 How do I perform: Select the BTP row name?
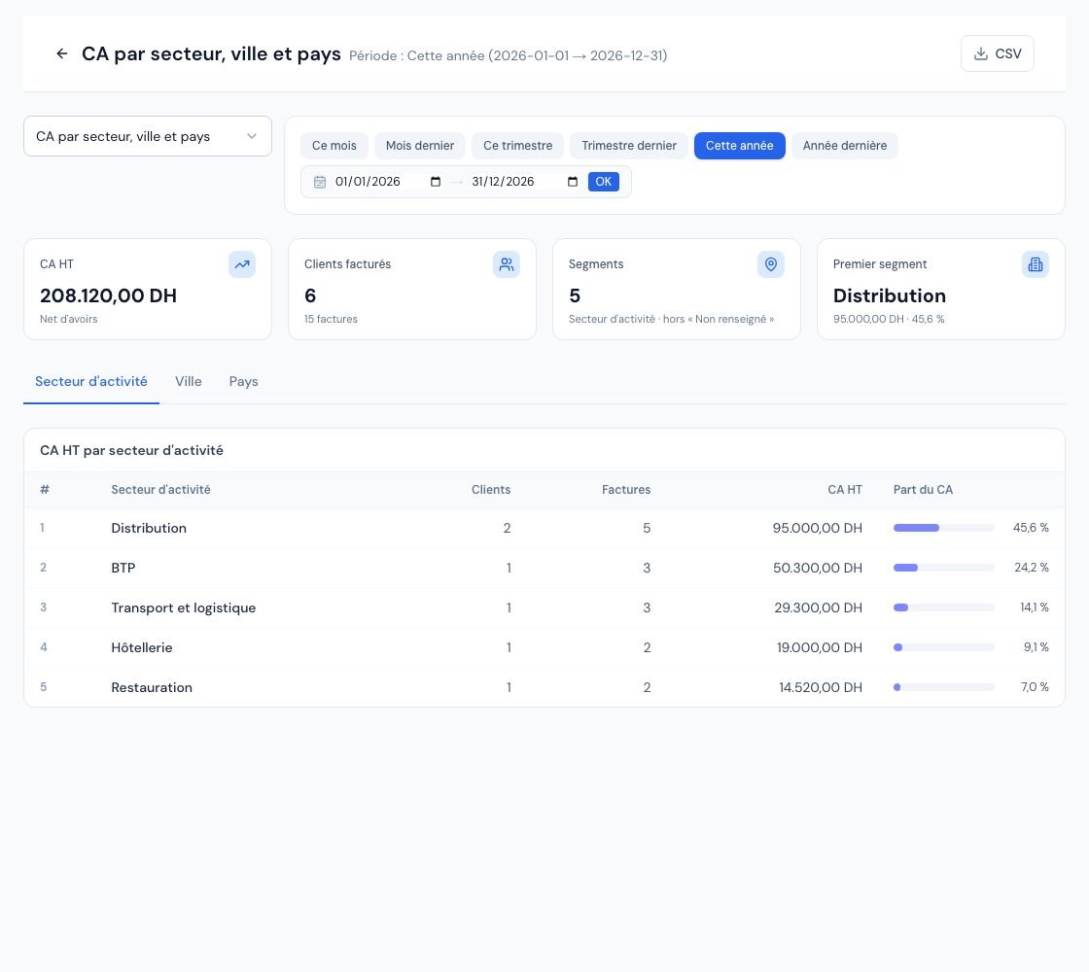click(x=123, y=568)
